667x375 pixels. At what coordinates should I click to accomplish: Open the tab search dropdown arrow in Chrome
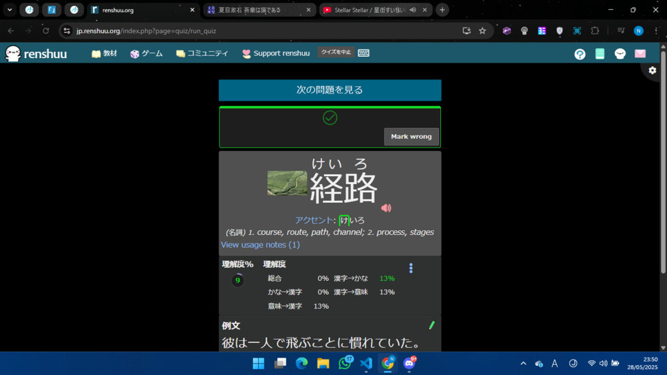coord(9,10)
